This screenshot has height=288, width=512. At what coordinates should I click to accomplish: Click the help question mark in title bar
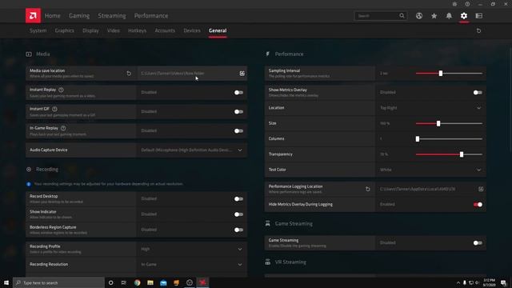point(467,4)
